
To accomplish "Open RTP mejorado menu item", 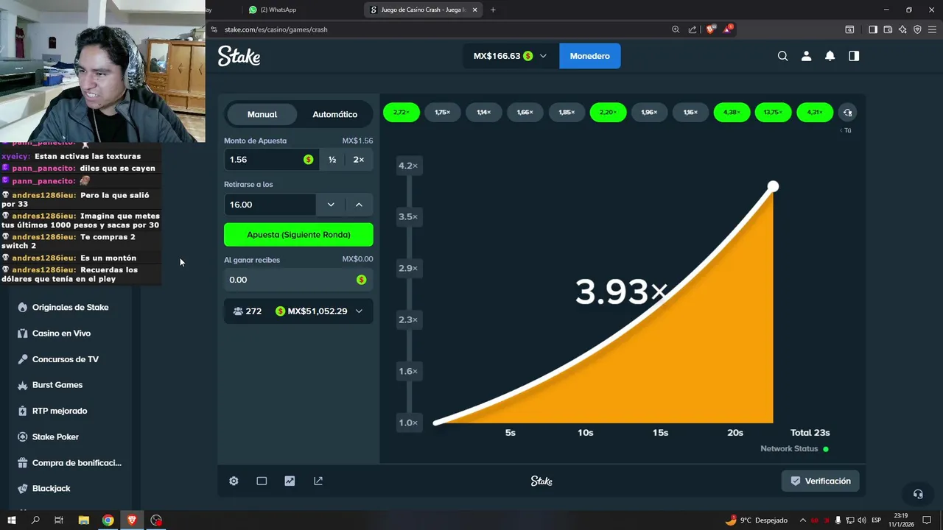I will [x=59, y=411].
